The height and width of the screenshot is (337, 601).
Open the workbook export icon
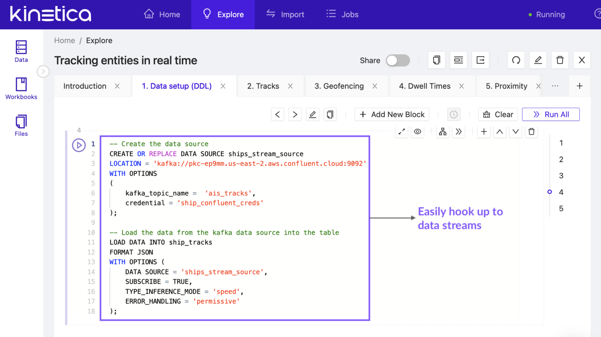click(480, 60)
